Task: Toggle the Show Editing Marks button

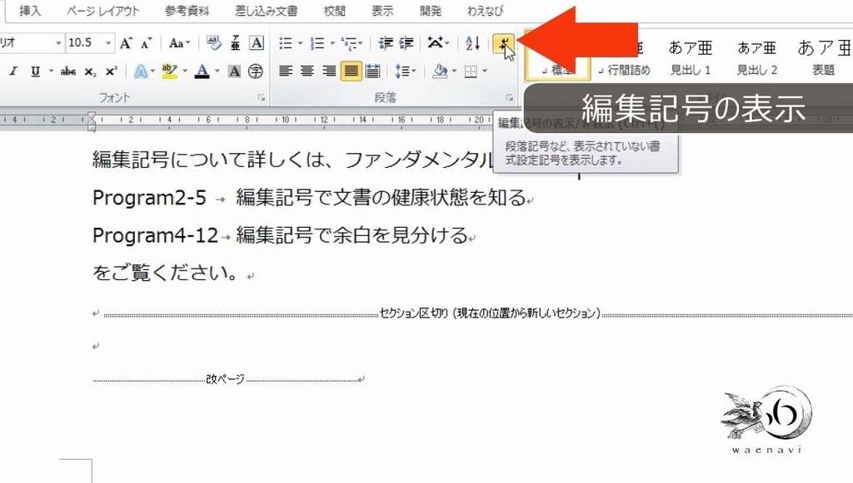Action: click(x=506, y=42)
